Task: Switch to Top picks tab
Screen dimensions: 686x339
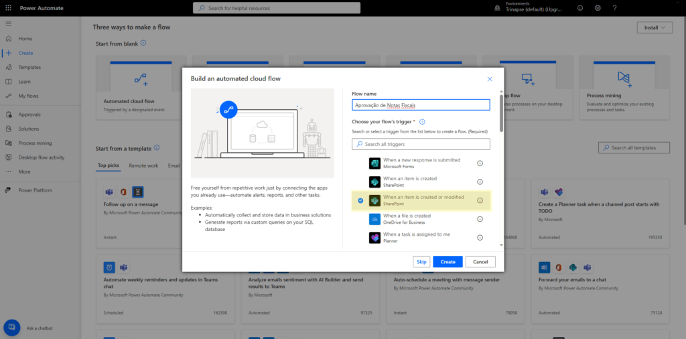Action: pyautogui.click(x=108, y=165)
